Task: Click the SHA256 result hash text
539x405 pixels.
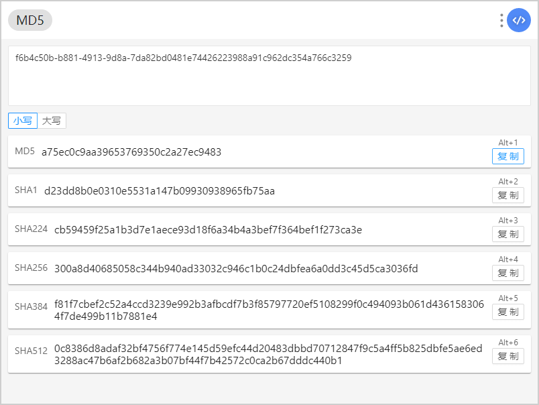Action: (x=236, y=268)
